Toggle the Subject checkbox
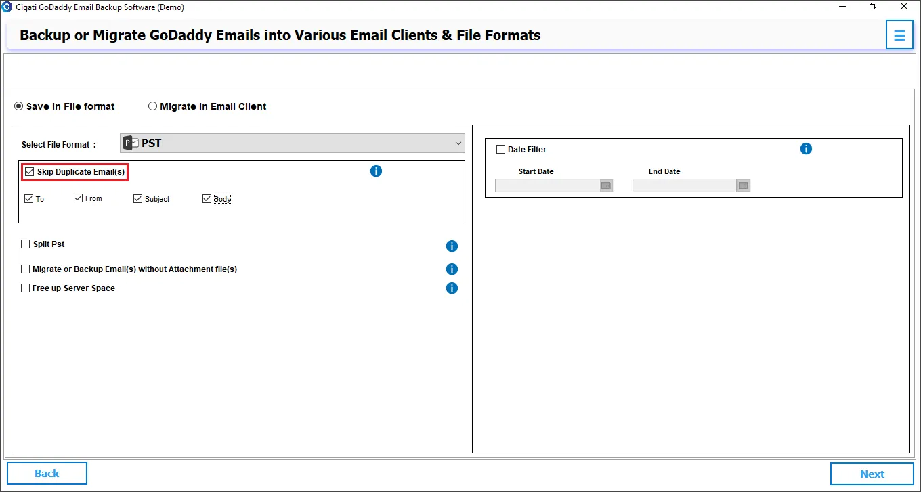The width and height of the screenshot is (921, 492). click(x=138, y=199)
